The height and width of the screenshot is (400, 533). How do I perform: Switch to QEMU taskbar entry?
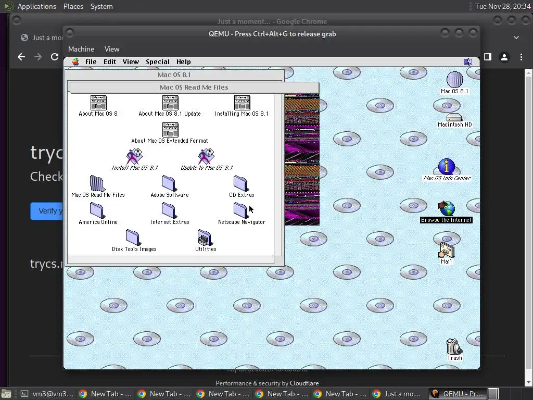tap(457, 394)
